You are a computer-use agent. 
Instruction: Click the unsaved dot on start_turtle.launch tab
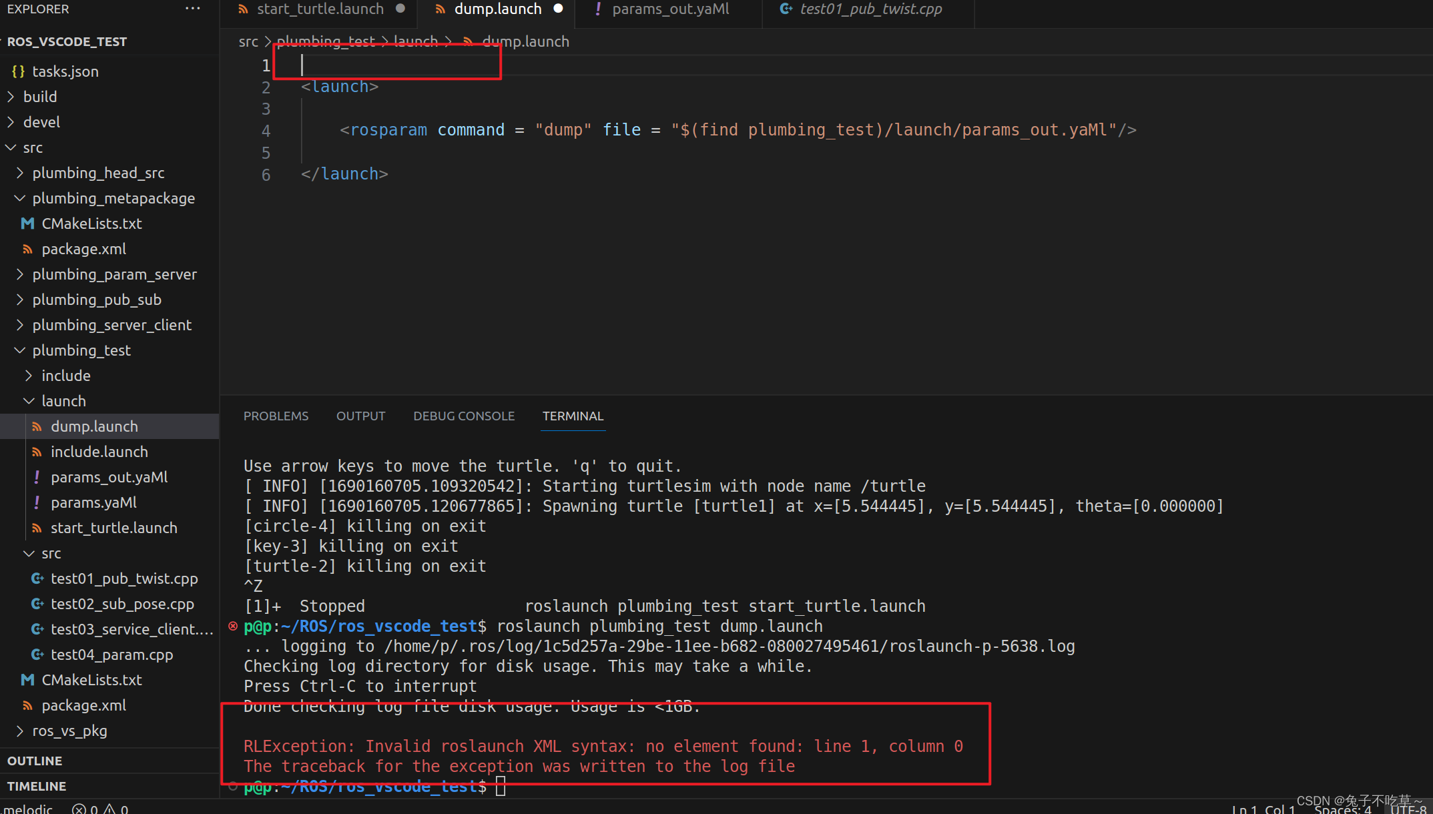click(400, 9)
